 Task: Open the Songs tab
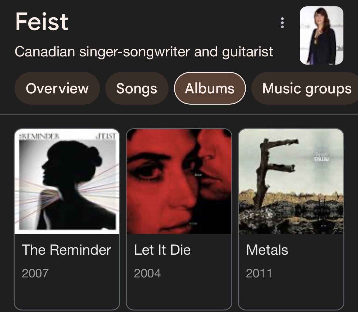(137, 89)
